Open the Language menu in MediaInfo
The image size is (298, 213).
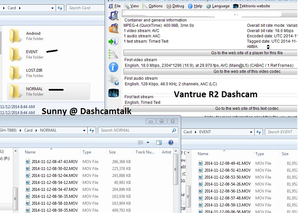pos(218,6)
